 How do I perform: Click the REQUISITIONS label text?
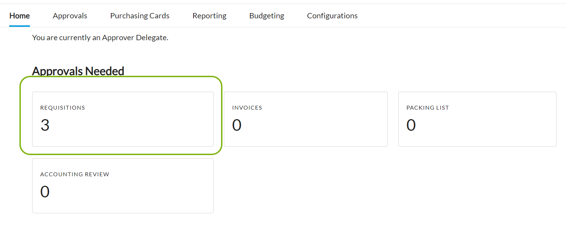click(x=62, y=108)
